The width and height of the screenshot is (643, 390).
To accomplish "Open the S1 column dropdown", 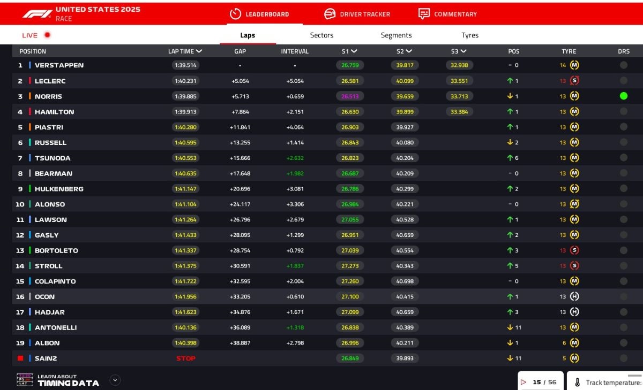I will (x=354, y=51).
